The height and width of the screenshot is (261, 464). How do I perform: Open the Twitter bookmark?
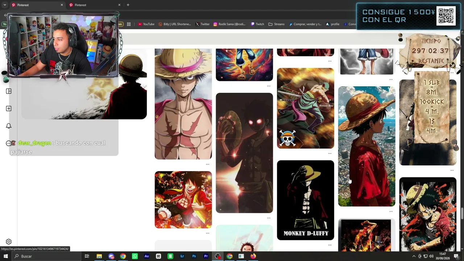pos(203,24)
